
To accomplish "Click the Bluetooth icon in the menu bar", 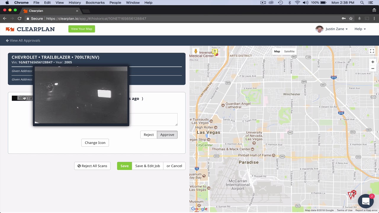I will (290, 3).
